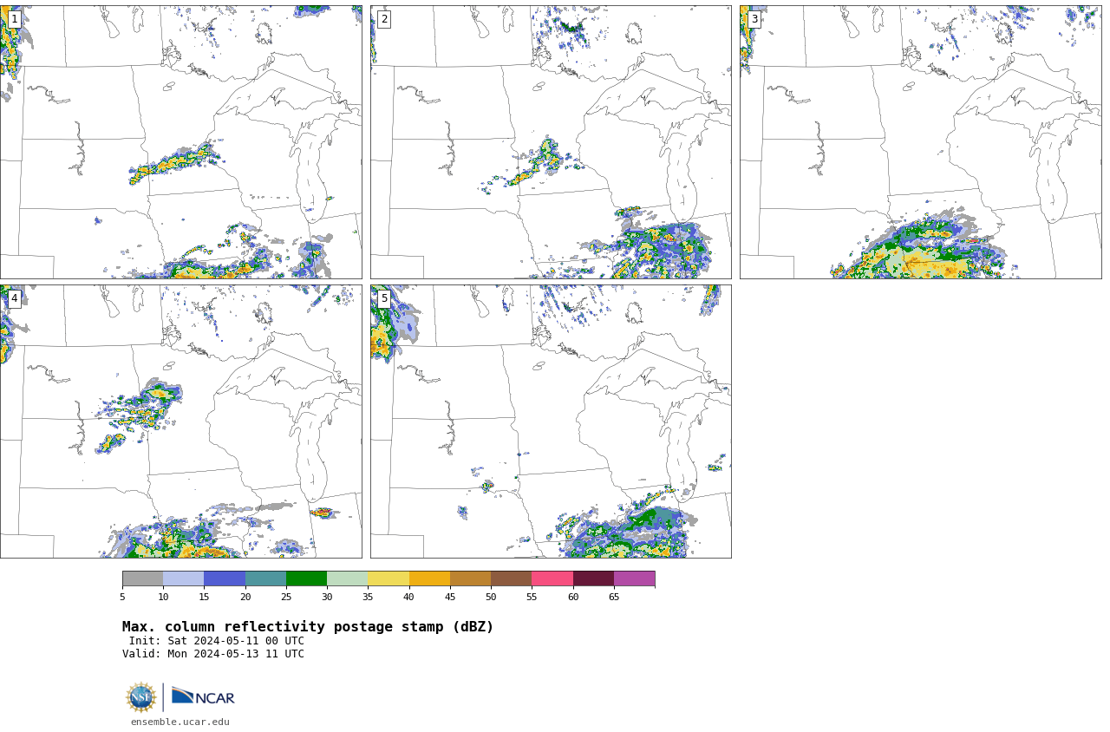Open ensemble member 5 reflectivity map

[x=551, y=422]
